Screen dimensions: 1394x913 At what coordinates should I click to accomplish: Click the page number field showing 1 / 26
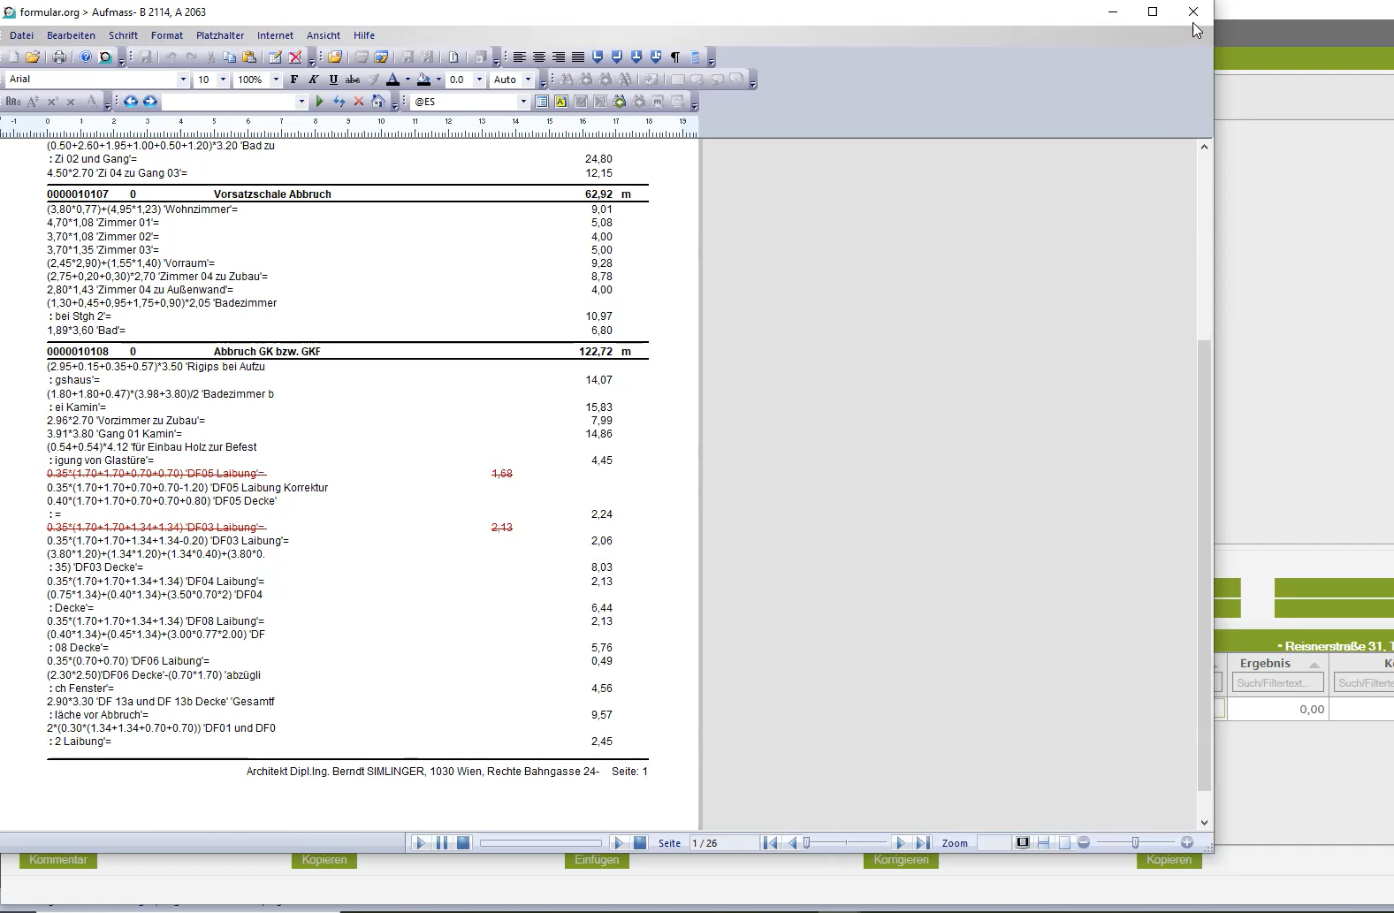coord(722,843)
